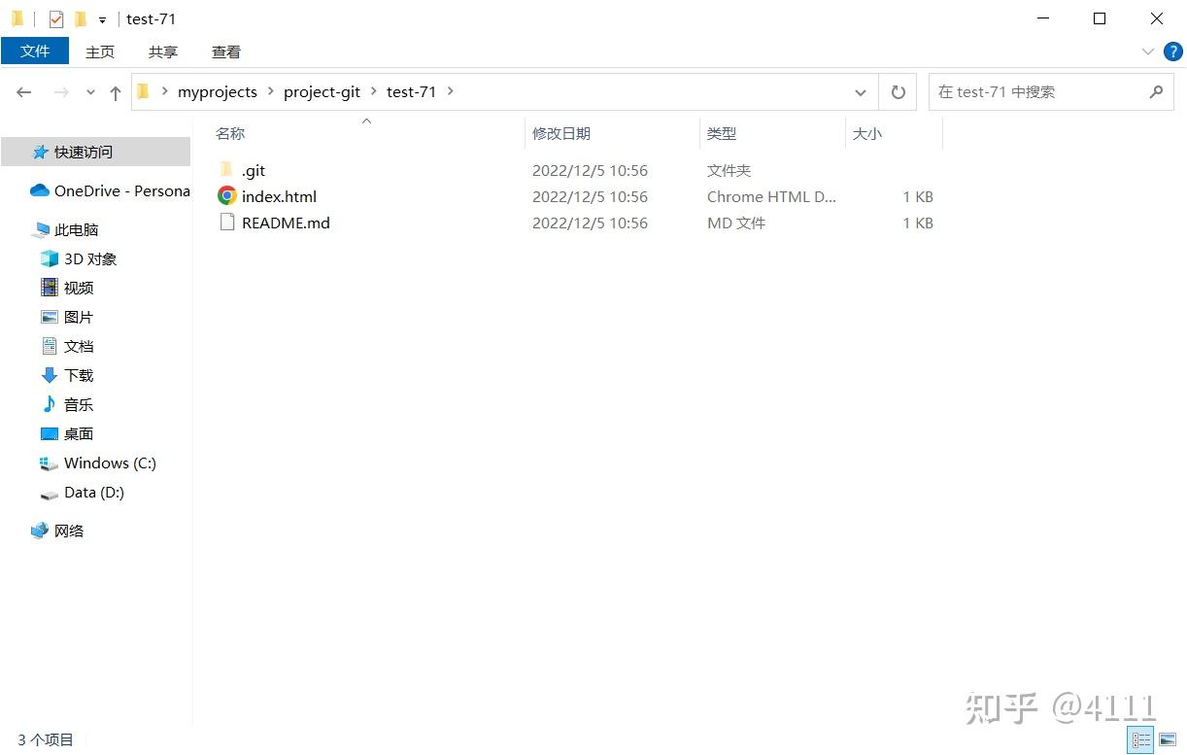Click inside the search box
1187x755 pixels.
point(1030,91)
